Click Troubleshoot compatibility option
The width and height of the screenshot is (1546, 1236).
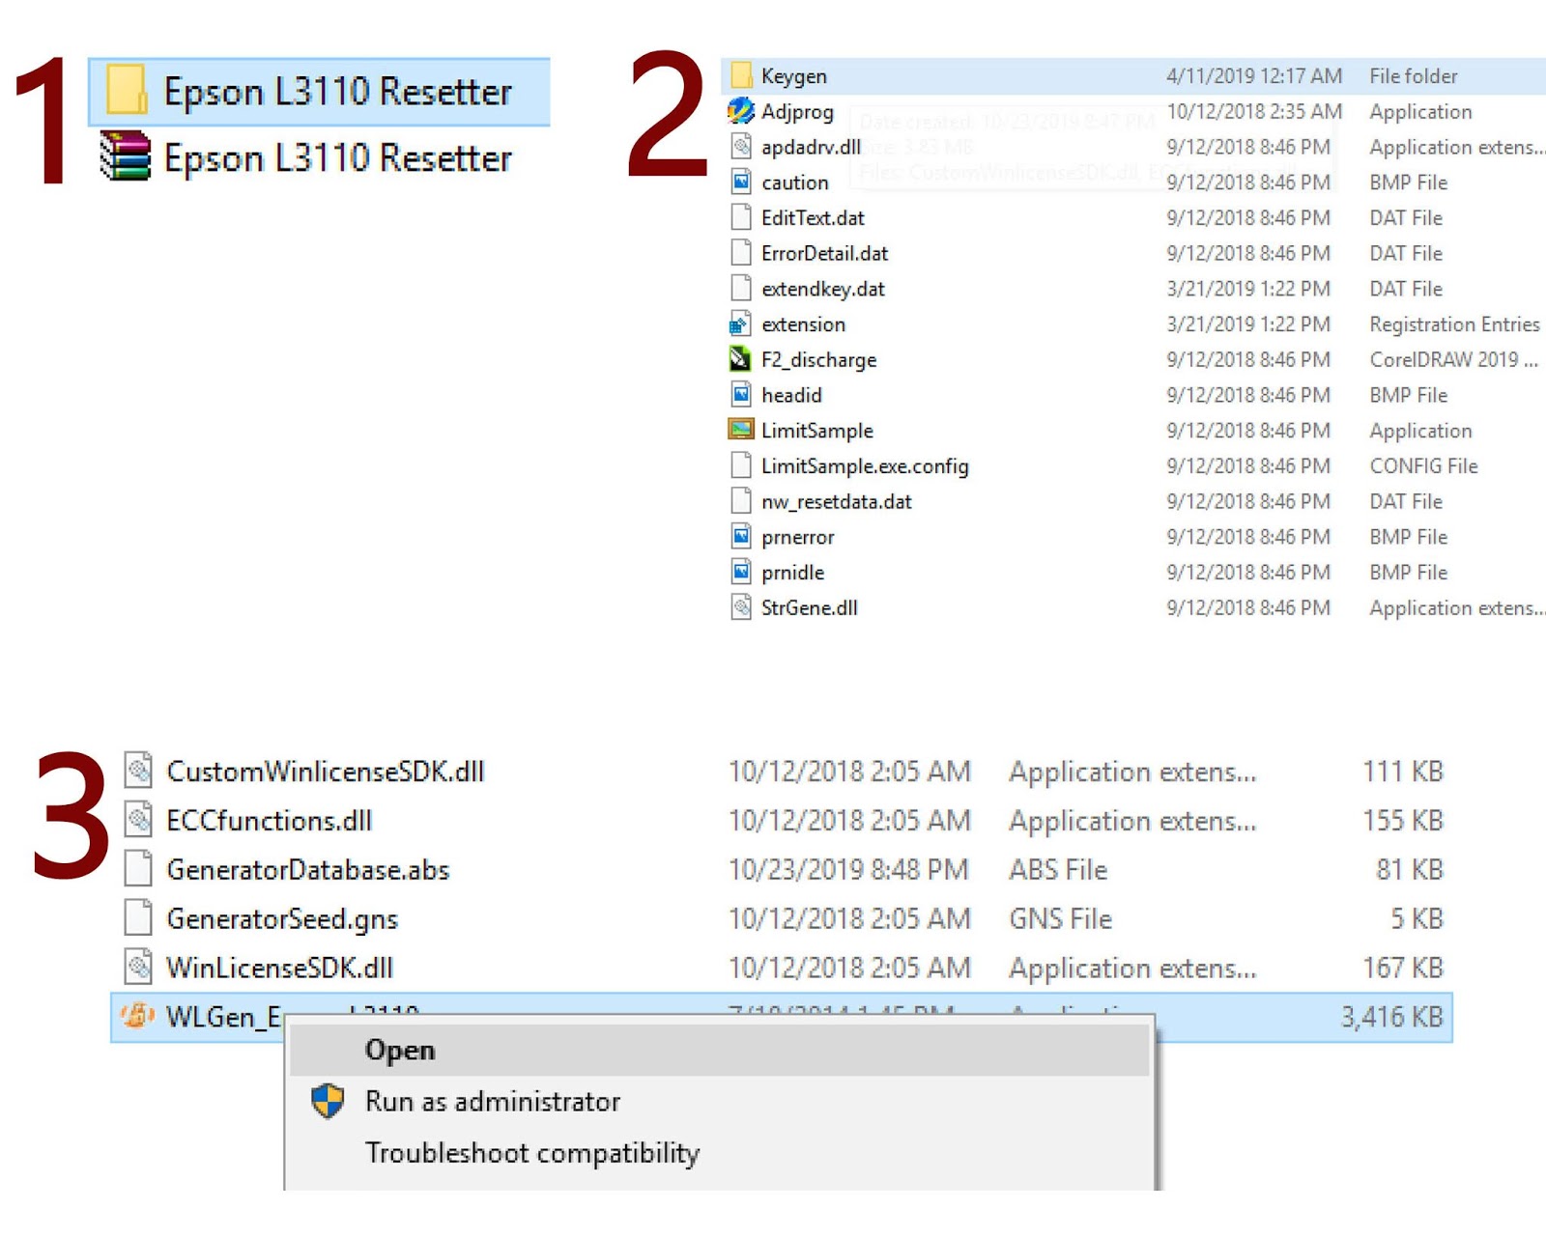tap(531, 1152)
